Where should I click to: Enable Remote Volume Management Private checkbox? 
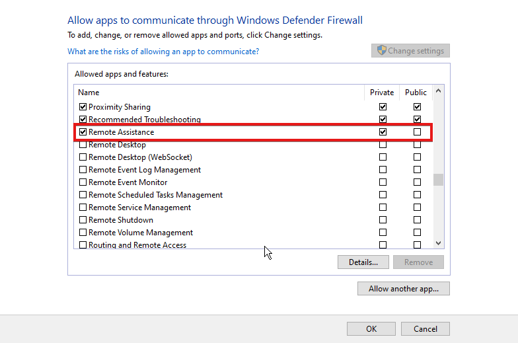[x=383, y=233]
